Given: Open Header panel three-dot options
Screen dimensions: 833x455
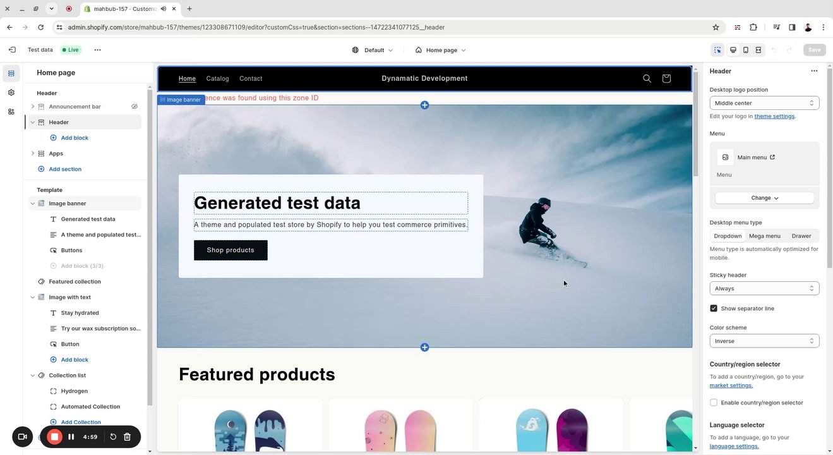Looking at the screenshot, I should tap(814, 71).
